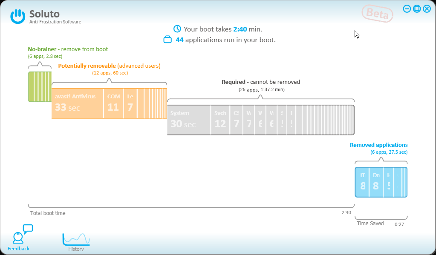Click the applications briefcase icon

point(167,40)
